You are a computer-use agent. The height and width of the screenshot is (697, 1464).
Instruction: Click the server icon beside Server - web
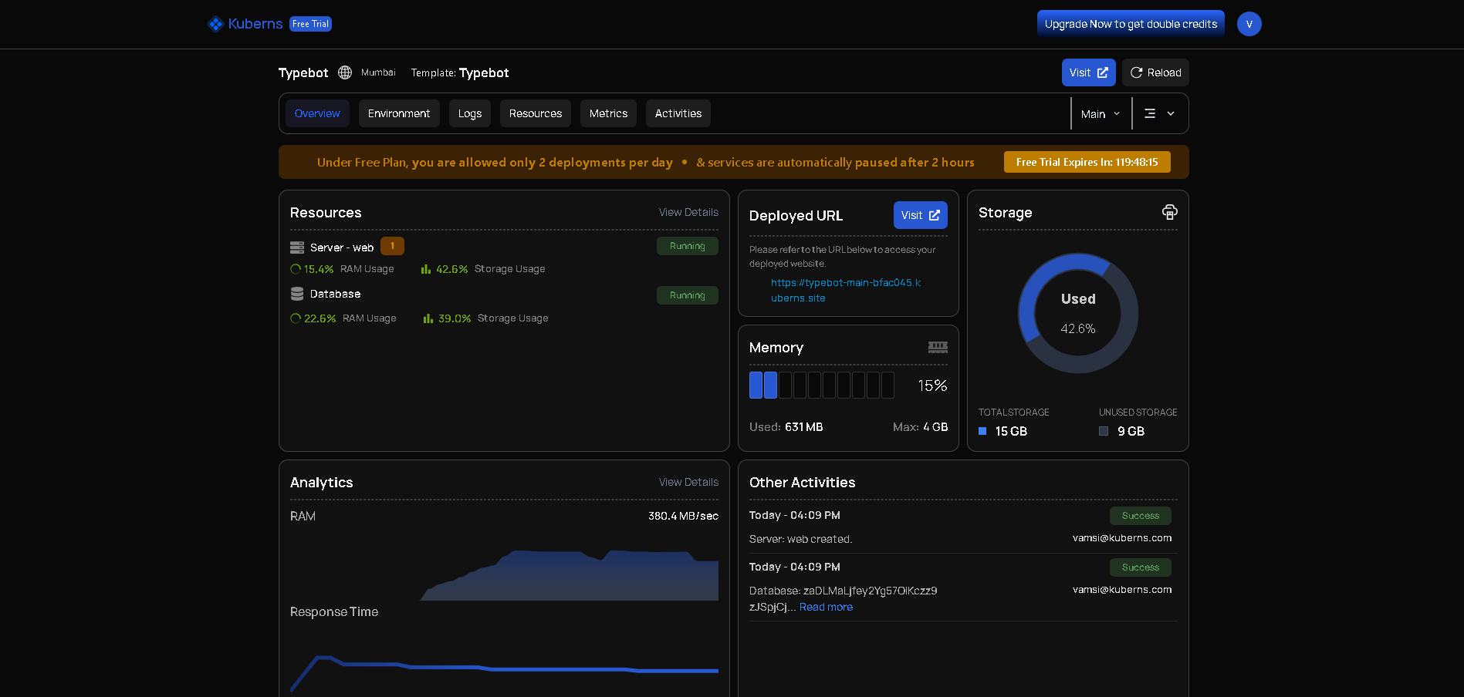[x=297, y=247]
